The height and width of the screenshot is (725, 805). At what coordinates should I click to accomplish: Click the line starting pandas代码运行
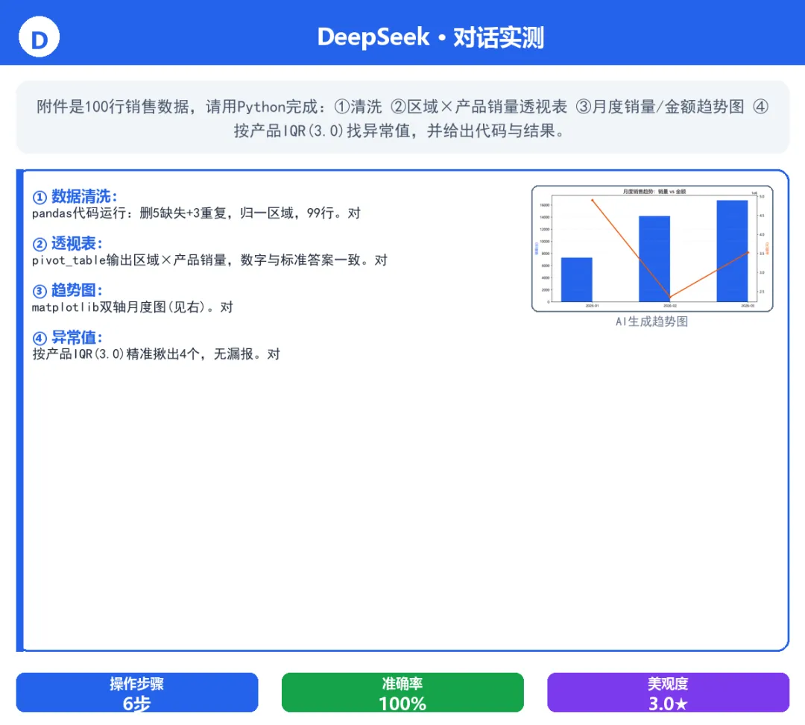[x=196, y=213]
